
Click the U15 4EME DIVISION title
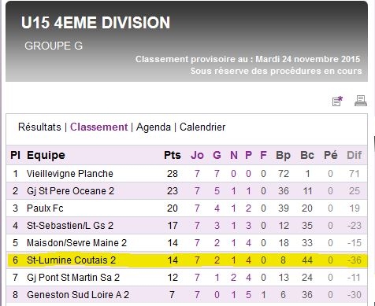95,23
